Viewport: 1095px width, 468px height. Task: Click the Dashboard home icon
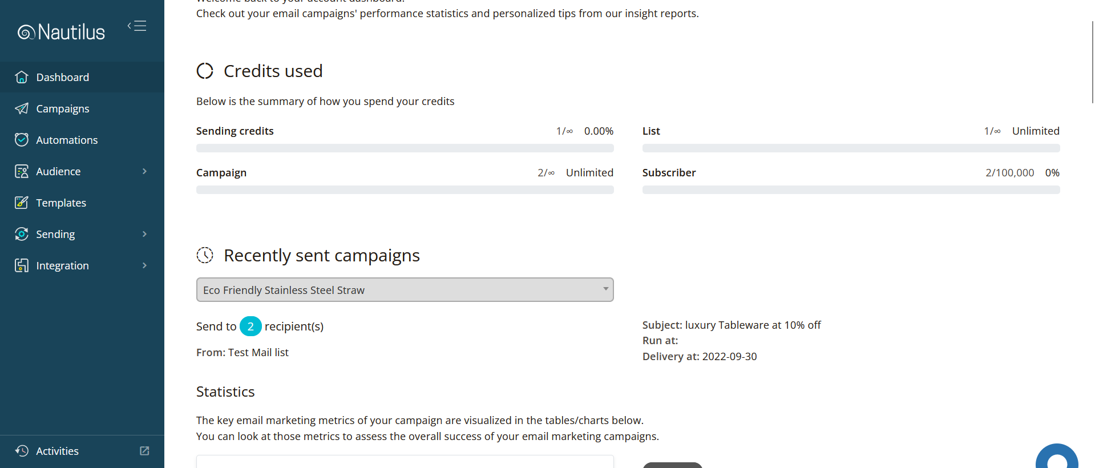pyautogui.click(x=22, y=77)
